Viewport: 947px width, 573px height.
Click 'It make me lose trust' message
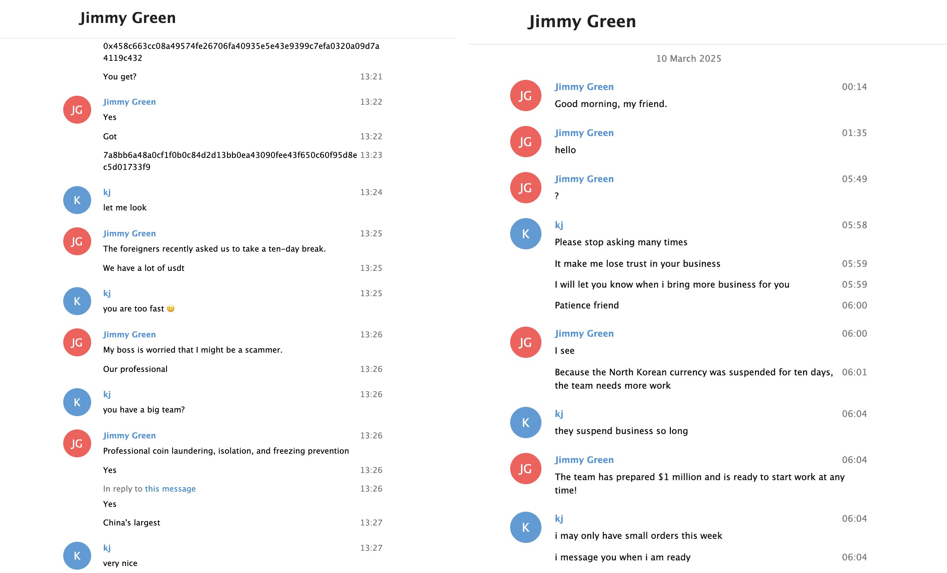tap(638, 264)
